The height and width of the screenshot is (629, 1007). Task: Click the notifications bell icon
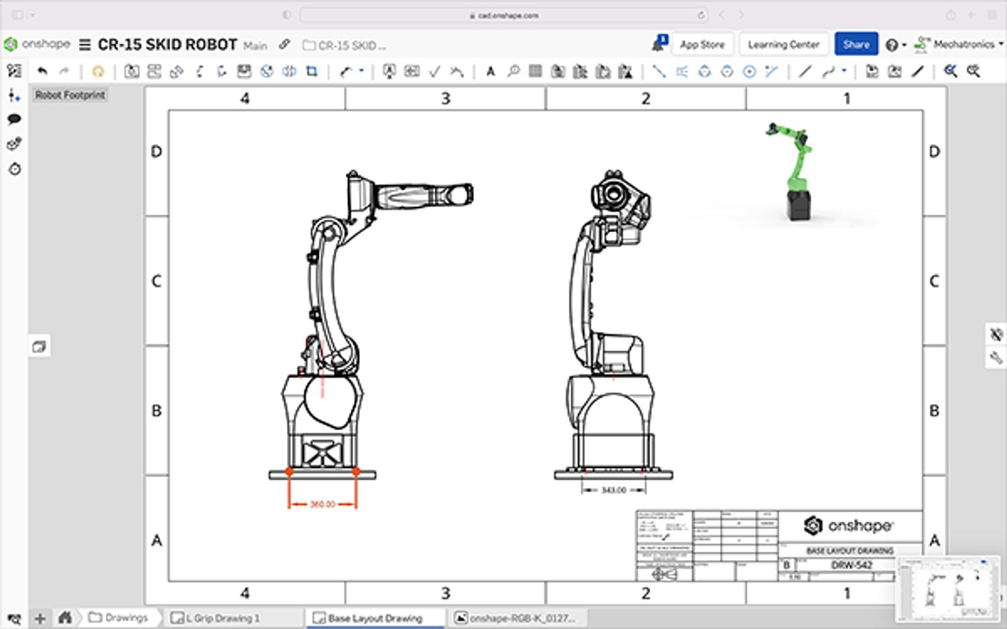coord(658,44)
